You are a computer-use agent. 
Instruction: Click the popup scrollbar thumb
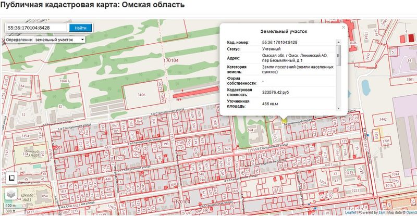[338, 55]
